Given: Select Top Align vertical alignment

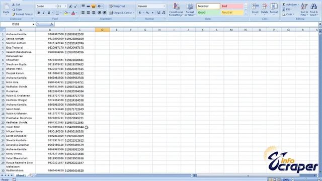Looking at the screenshot, I should pos(83,6).
